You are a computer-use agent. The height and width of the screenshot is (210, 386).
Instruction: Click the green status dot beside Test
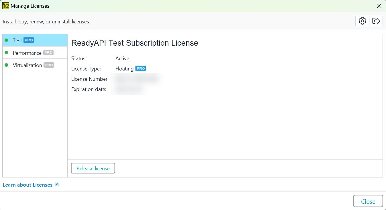[x=6, y=40]
